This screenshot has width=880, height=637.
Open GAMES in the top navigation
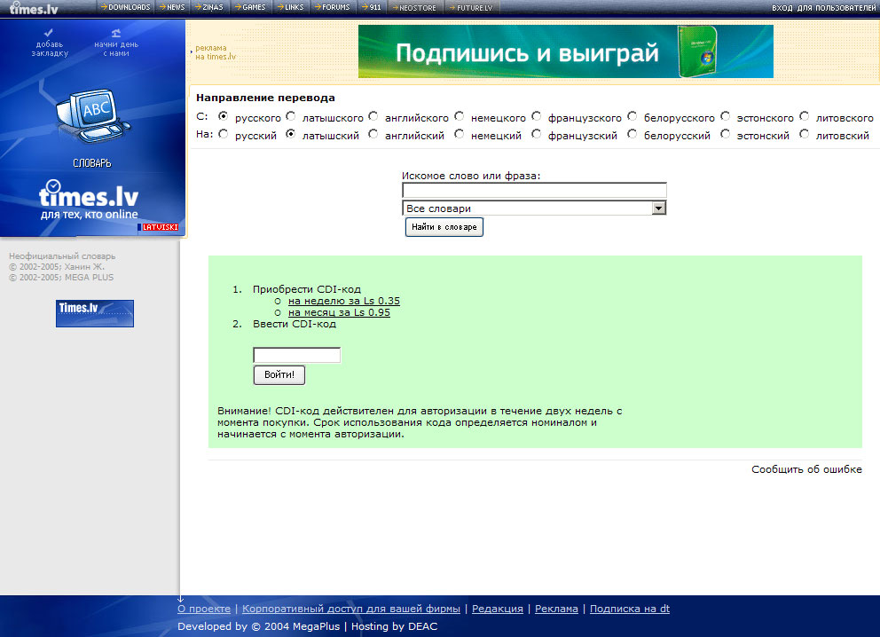[x=250, y=7]
